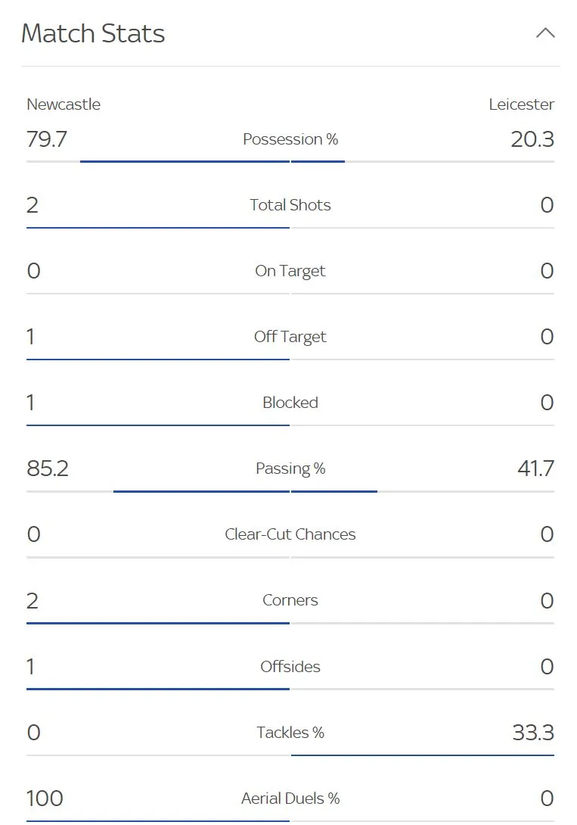This screenshot has width=577, height=825.
Task: Click the Total Shots label
Action: [290, 205]
